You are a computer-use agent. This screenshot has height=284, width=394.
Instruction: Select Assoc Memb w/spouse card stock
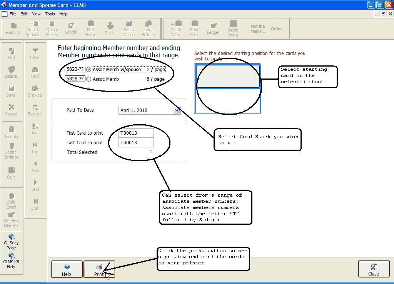89,70
